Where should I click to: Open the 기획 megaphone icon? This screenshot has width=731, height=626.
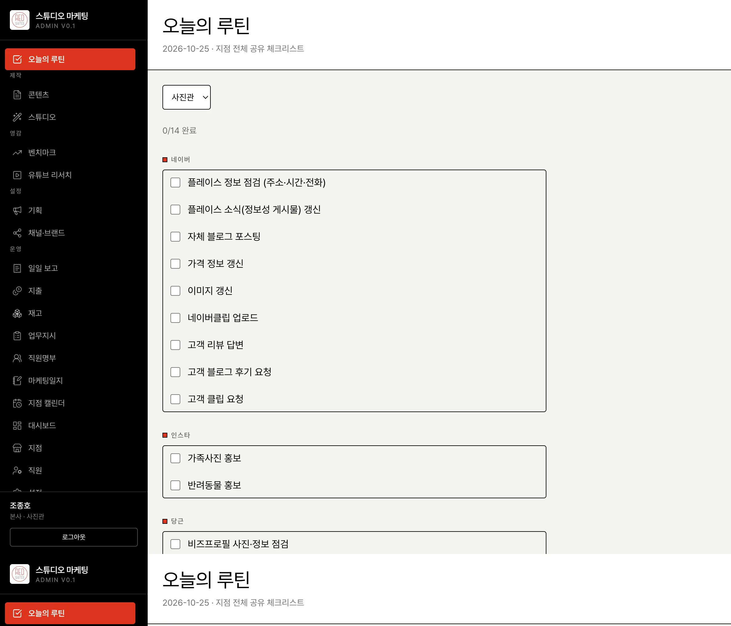pyautogui.click(x=17, y=210)
